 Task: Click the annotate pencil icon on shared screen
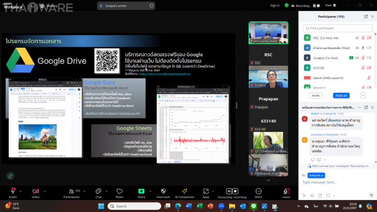[x=10, y=176]
